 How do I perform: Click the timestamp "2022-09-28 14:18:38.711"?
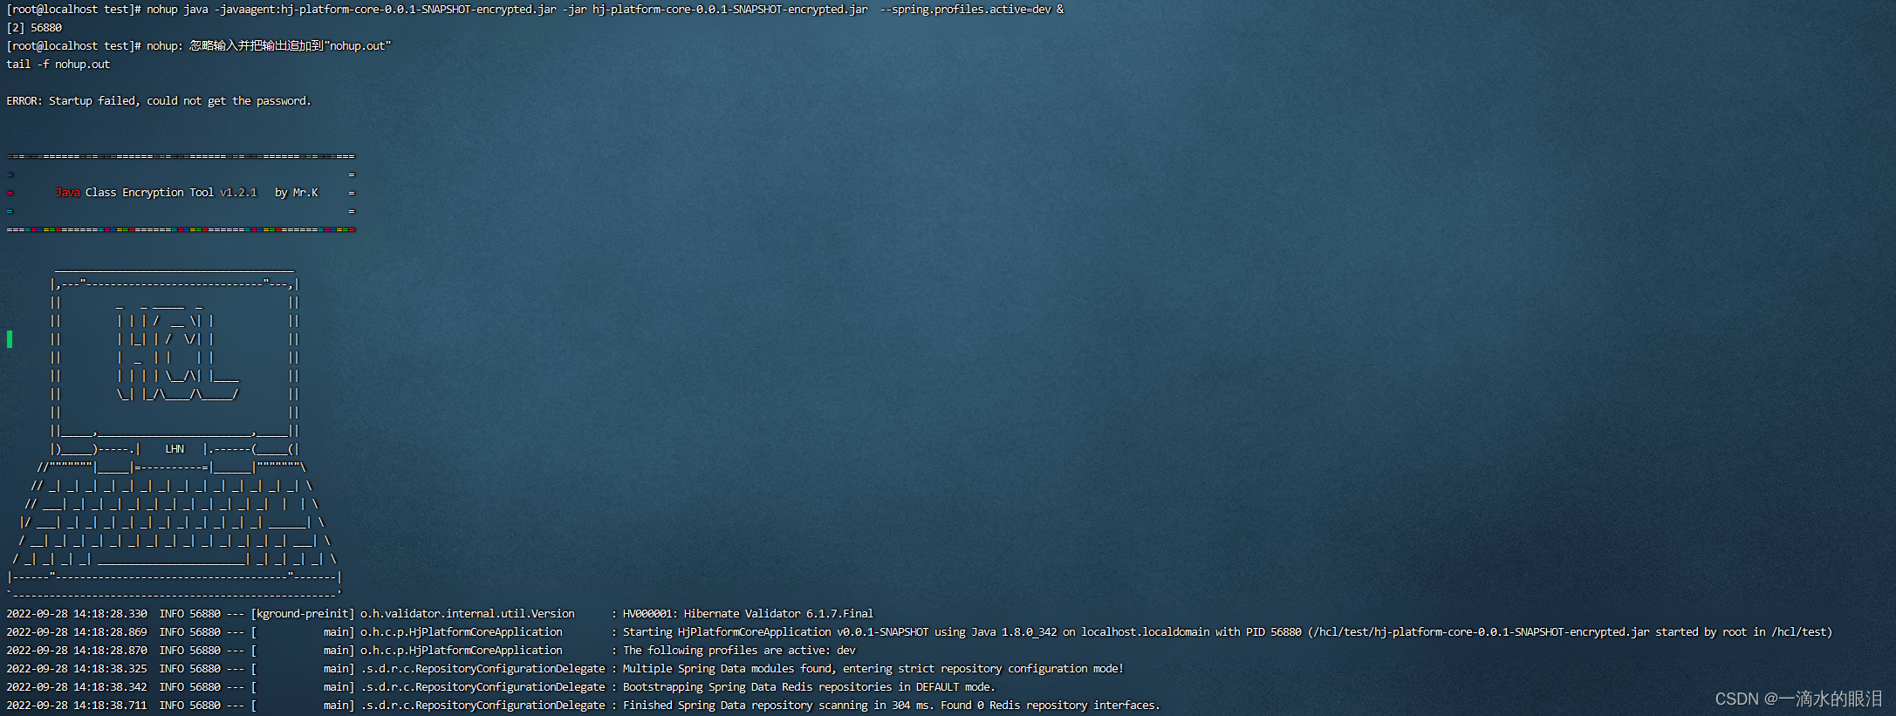pos(77,706)
